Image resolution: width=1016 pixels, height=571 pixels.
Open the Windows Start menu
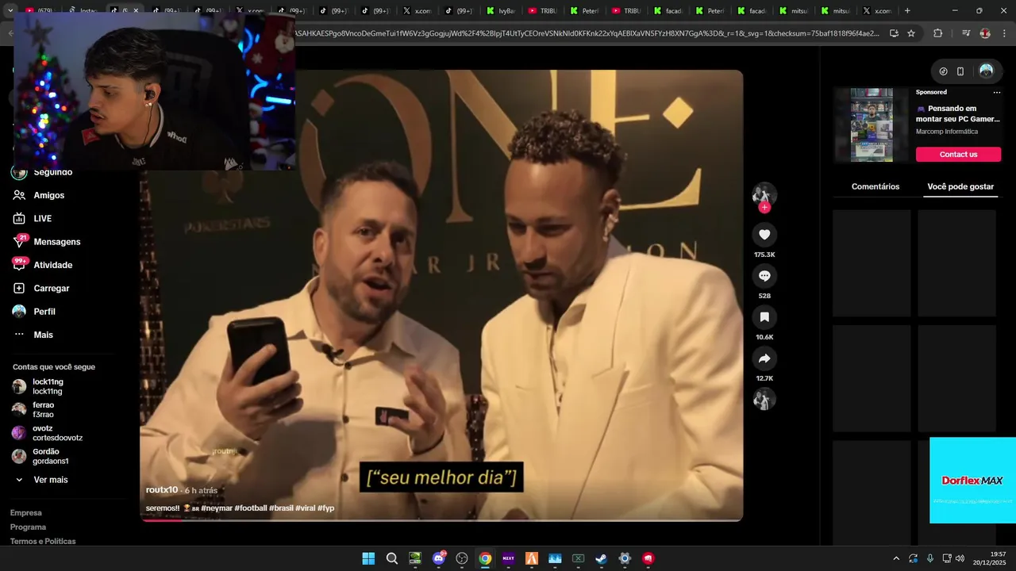point(368,558)
